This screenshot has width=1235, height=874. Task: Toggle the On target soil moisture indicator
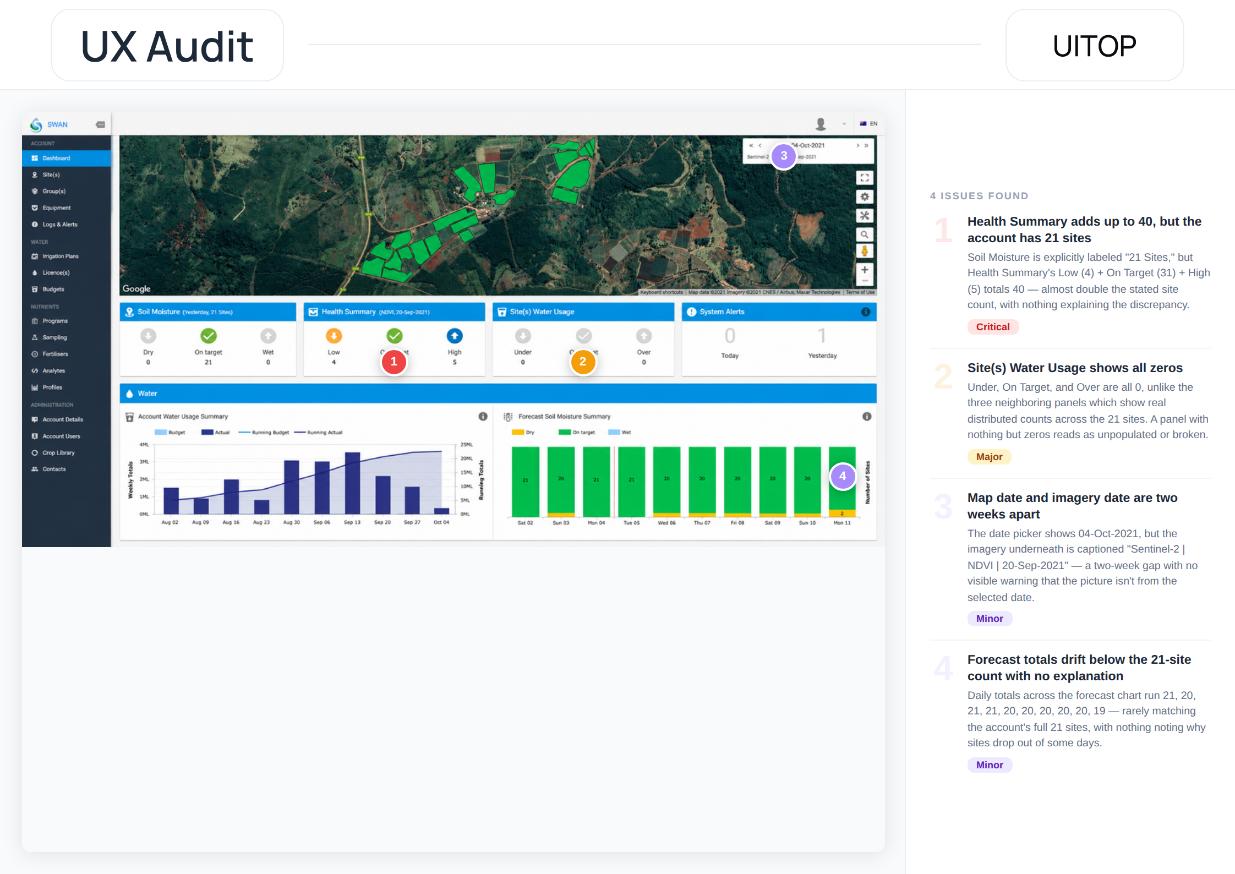209,336
